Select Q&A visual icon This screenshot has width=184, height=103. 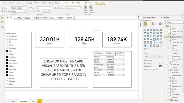[148, 45]
